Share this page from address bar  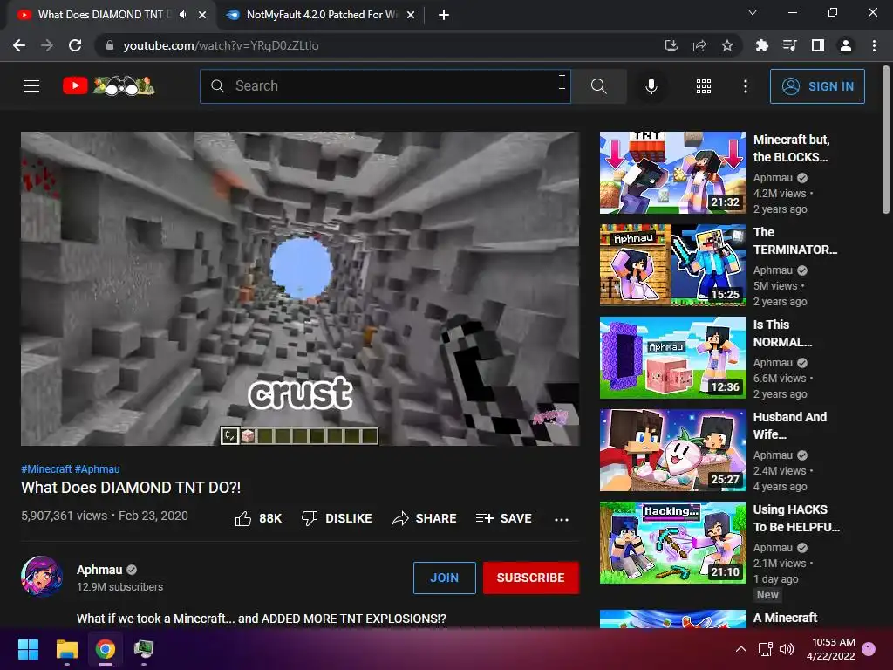pyautogui.click(x=699, y=45)
